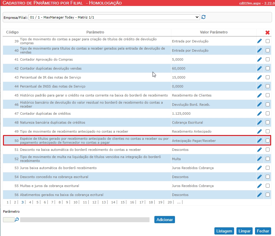
Task: Click the Listagem button
Action: click(x=224, y=231)
